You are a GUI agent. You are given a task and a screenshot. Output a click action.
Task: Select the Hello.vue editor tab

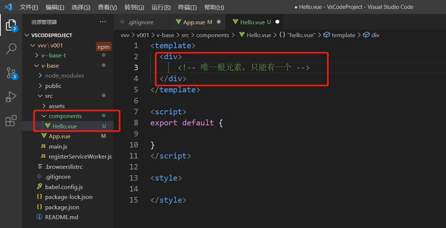(255, 22)
